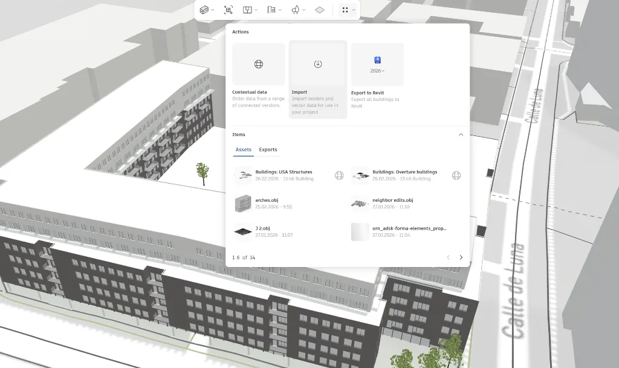Collapse the four-dot library dropdown arrow
This screenshot has height=368, width=619.
click(353, 10)
